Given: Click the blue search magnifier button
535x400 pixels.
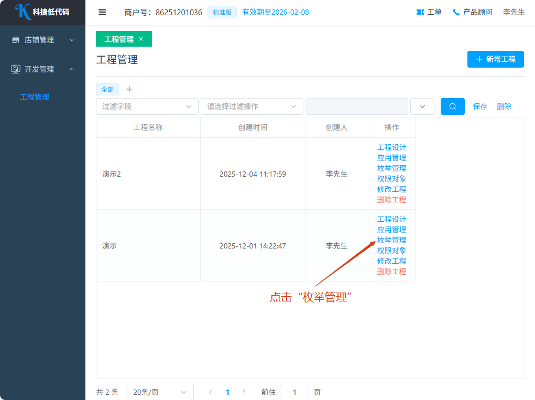Looking at the screenshot, I should click(x=452, y=106).
